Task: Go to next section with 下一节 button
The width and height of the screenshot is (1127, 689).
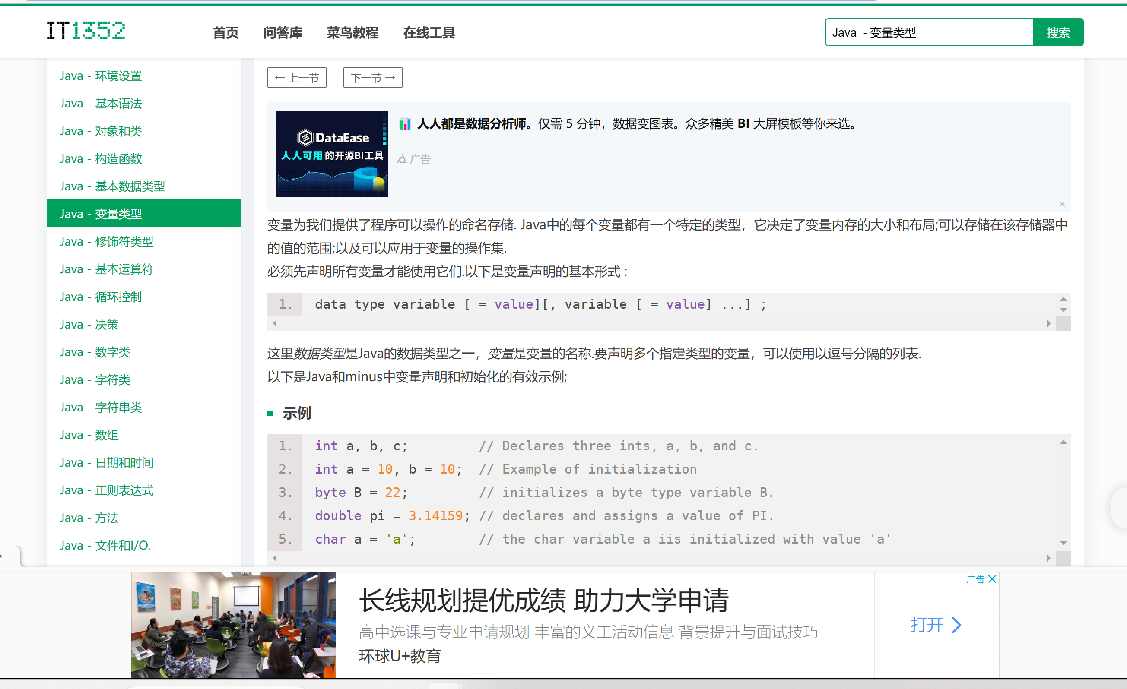Action: pos(372,78)
